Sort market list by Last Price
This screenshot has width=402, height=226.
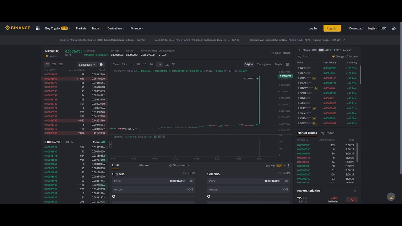(330, 63)
